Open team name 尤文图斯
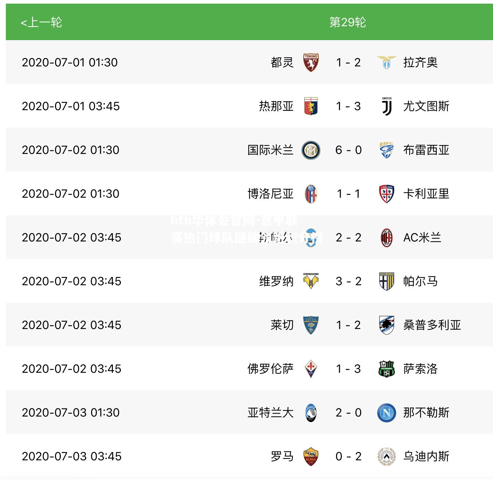The width and height of the screenshot is (493, 480). tap(426, 106)
